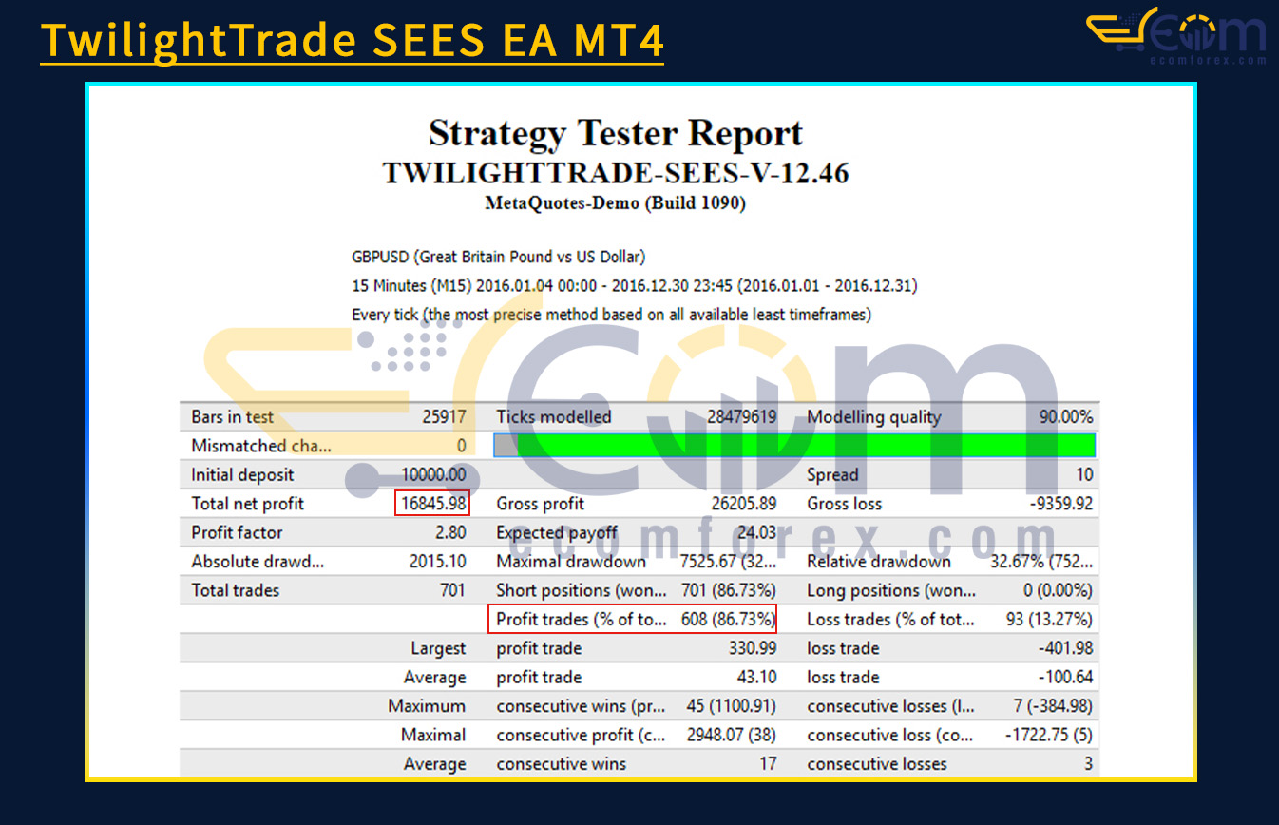Click the Profit trades label
Viewport: 1279px width, 825px height.
tap(582, 620)
